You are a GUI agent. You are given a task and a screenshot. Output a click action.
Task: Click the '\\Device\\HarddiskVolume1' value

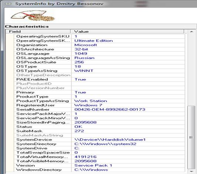pos(110,140)
